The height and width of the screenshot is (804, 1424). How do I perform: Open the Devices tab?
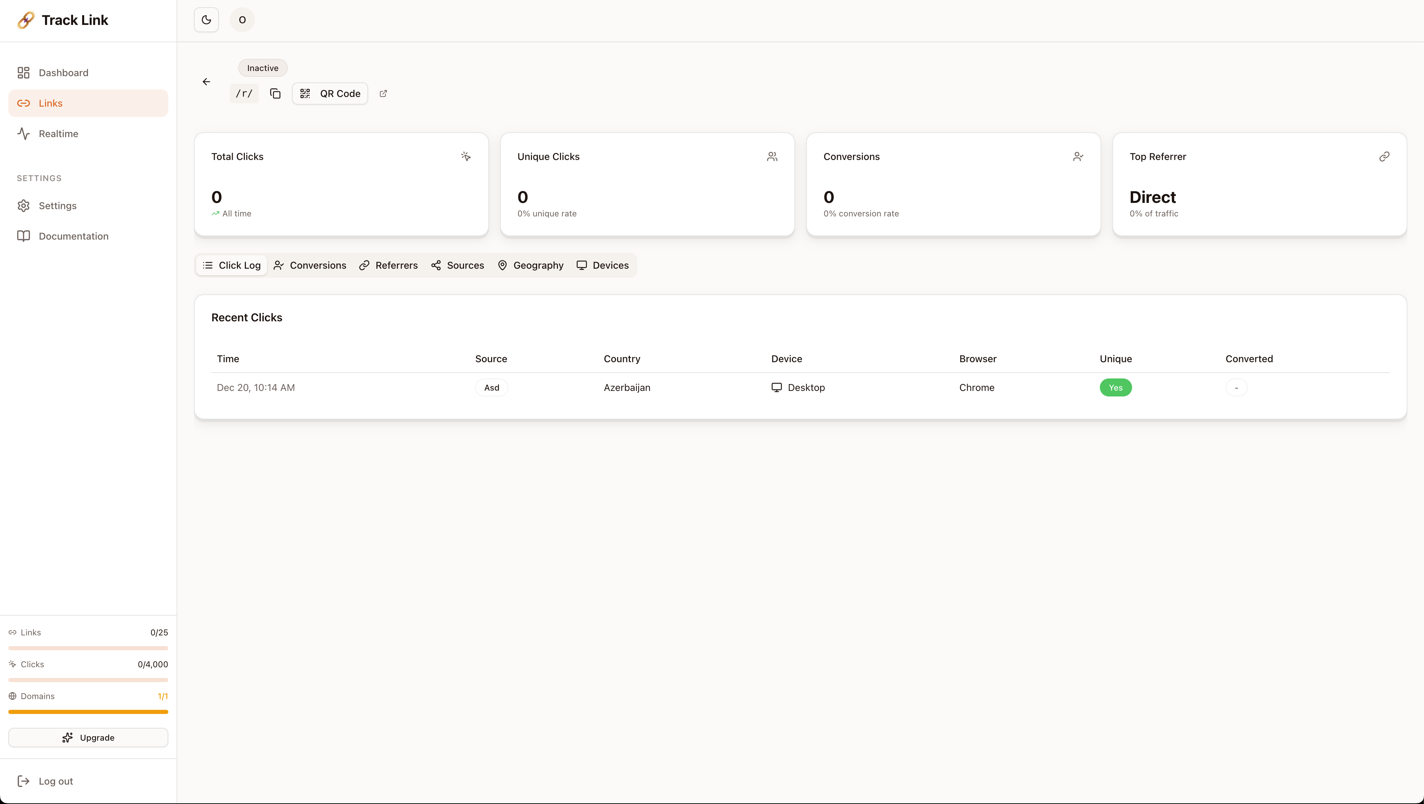[x=603, y=265]
